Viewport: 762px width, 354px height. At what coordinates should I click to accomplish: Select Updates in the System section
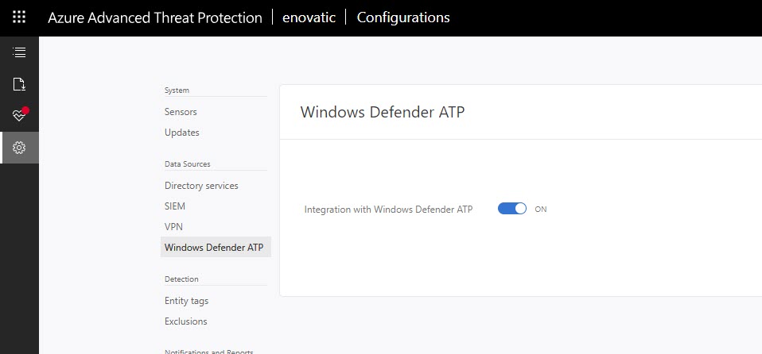point(182,133)
